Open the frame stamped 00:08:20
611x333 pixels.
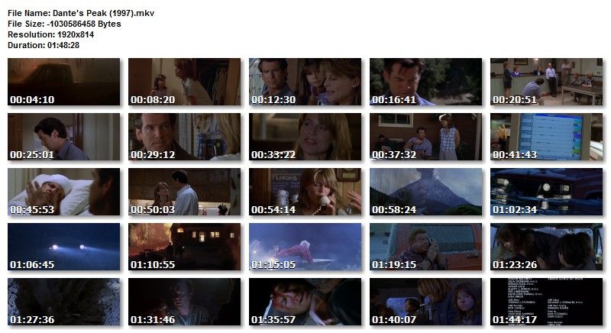[x=184, y=82]
